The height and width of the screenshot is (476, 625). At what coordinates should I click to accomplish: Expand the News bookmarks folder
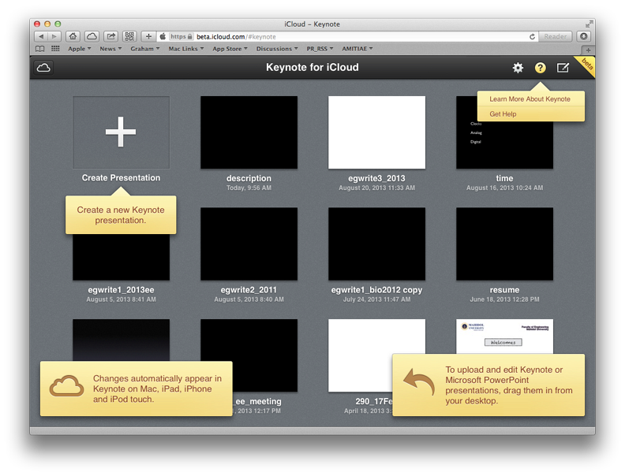click(110, 49)
